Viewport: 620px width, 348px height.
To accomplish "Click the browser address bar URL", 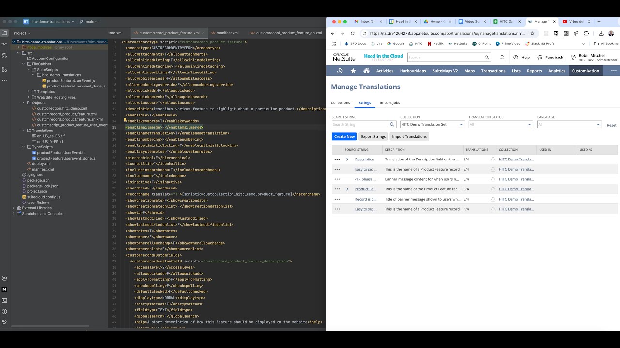I will (447, 33).
